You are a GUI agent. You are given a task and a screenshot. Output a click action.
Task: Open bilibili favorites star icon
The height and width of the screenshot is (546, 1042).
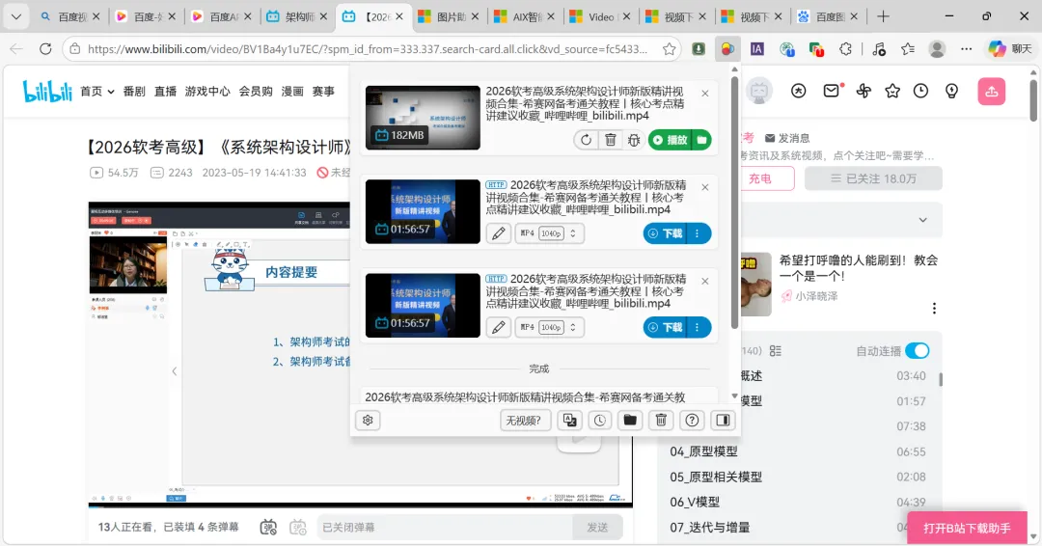(x=892, y=91)
